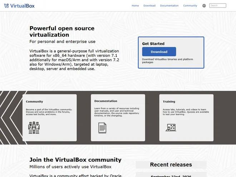Click 'Join the VirtualBox community' heading
This screenshot has width=236, height=177.
pyautogui.click(x=75, y=160)
